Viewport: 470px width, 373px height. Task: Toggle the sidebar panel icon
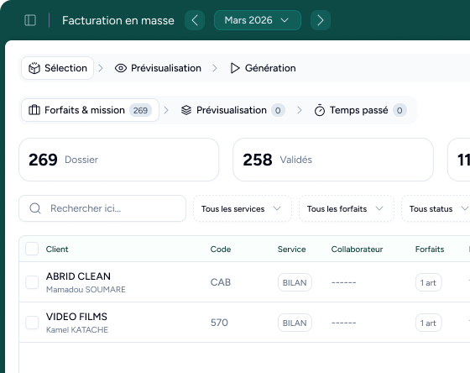point(30,20)
